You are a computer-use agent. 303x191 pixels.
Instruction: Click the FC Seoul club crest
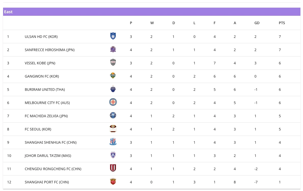[113, 129]
